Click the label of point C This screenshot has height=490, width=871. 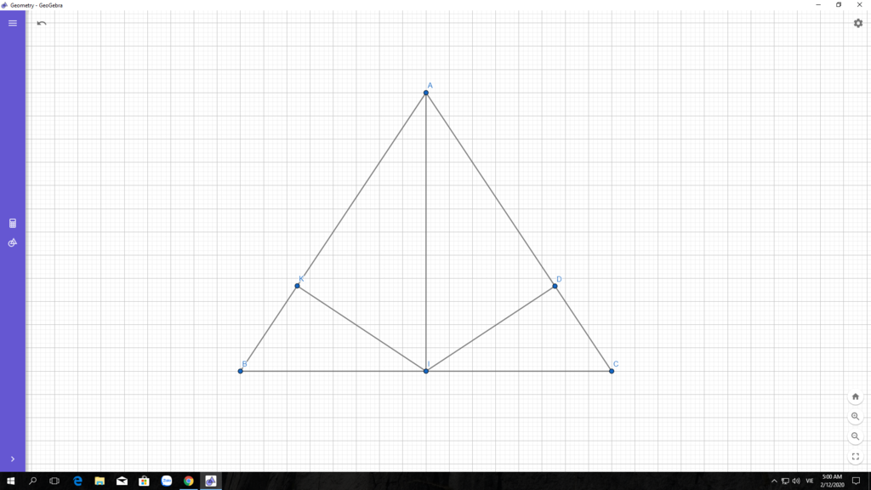coord(616,364)
